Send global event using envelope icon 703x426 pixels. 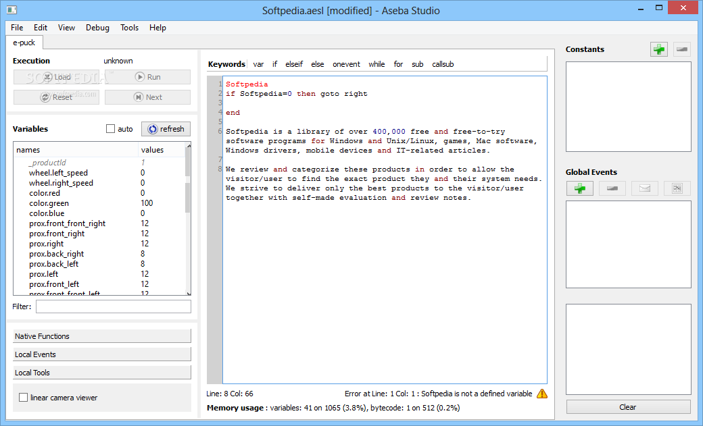(645, 188)
